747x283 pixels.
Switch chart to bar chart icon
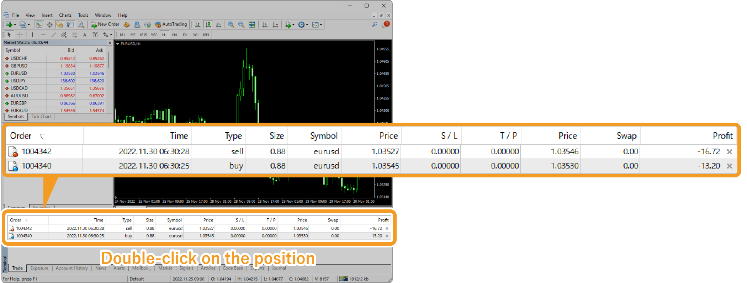(198, 25)
